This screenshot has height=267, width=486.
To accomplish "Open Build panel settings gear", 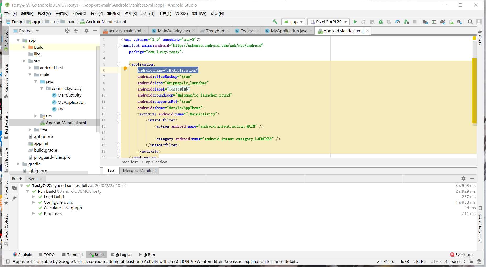I will (x=463, y=179).
